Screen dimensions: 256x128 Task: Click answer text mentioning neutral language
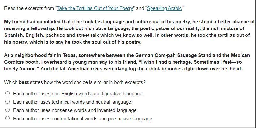click(x=73, y=102)
